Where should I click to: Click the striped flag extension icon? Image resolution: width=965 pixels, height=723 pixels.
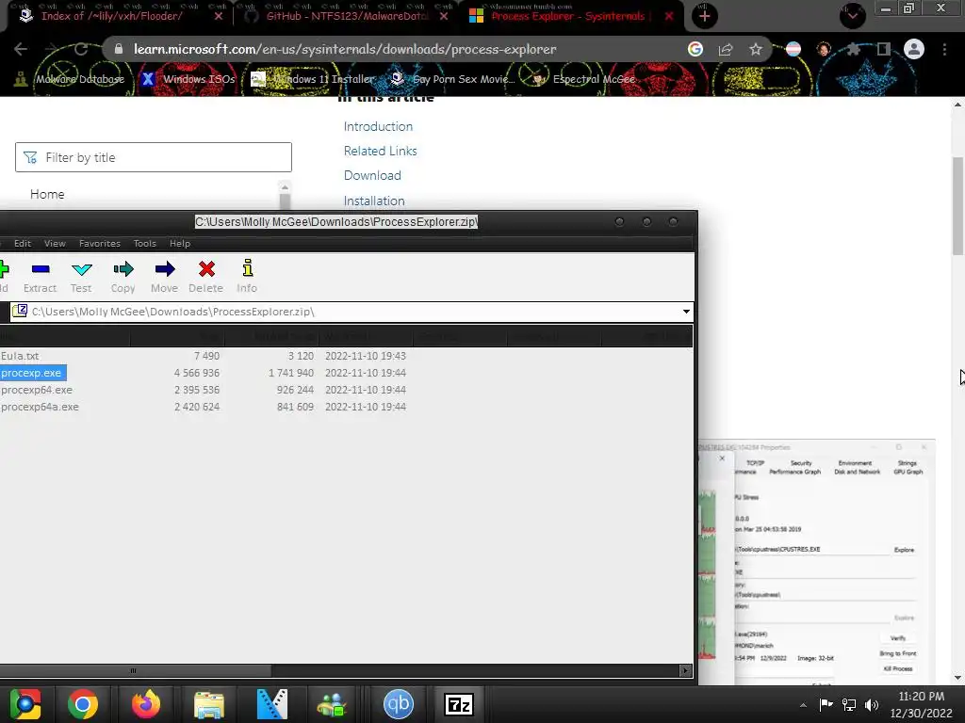(793, 49)
